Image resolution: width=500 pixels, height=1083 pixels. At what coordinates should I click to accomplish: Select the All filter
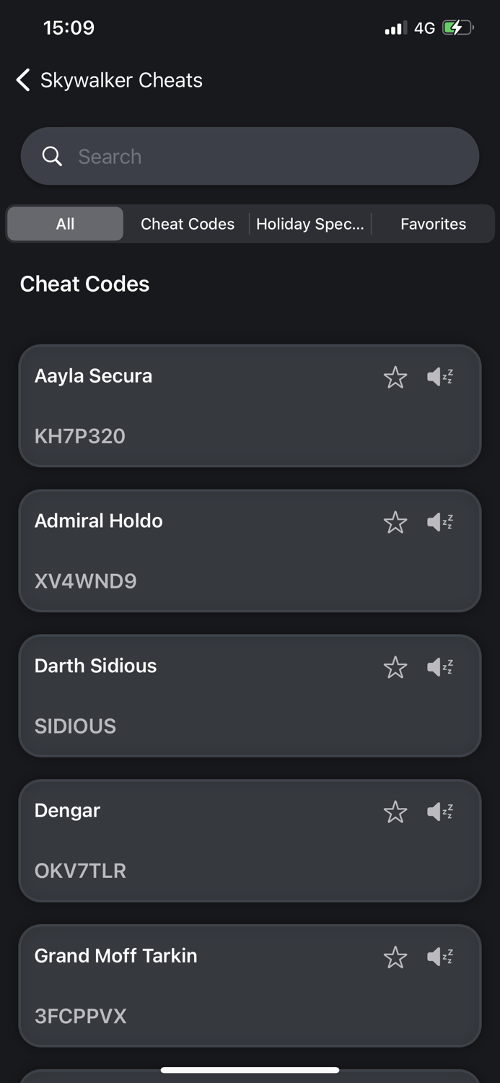[64, 224]
